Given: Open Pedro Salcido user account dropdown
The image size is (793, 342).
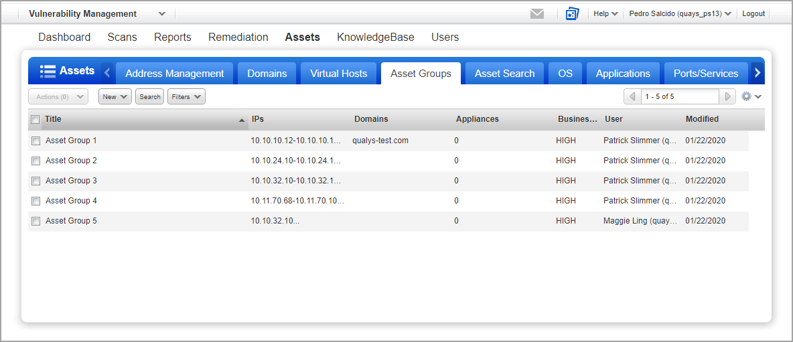Looking at the screenshot, I should coord(680,13).
